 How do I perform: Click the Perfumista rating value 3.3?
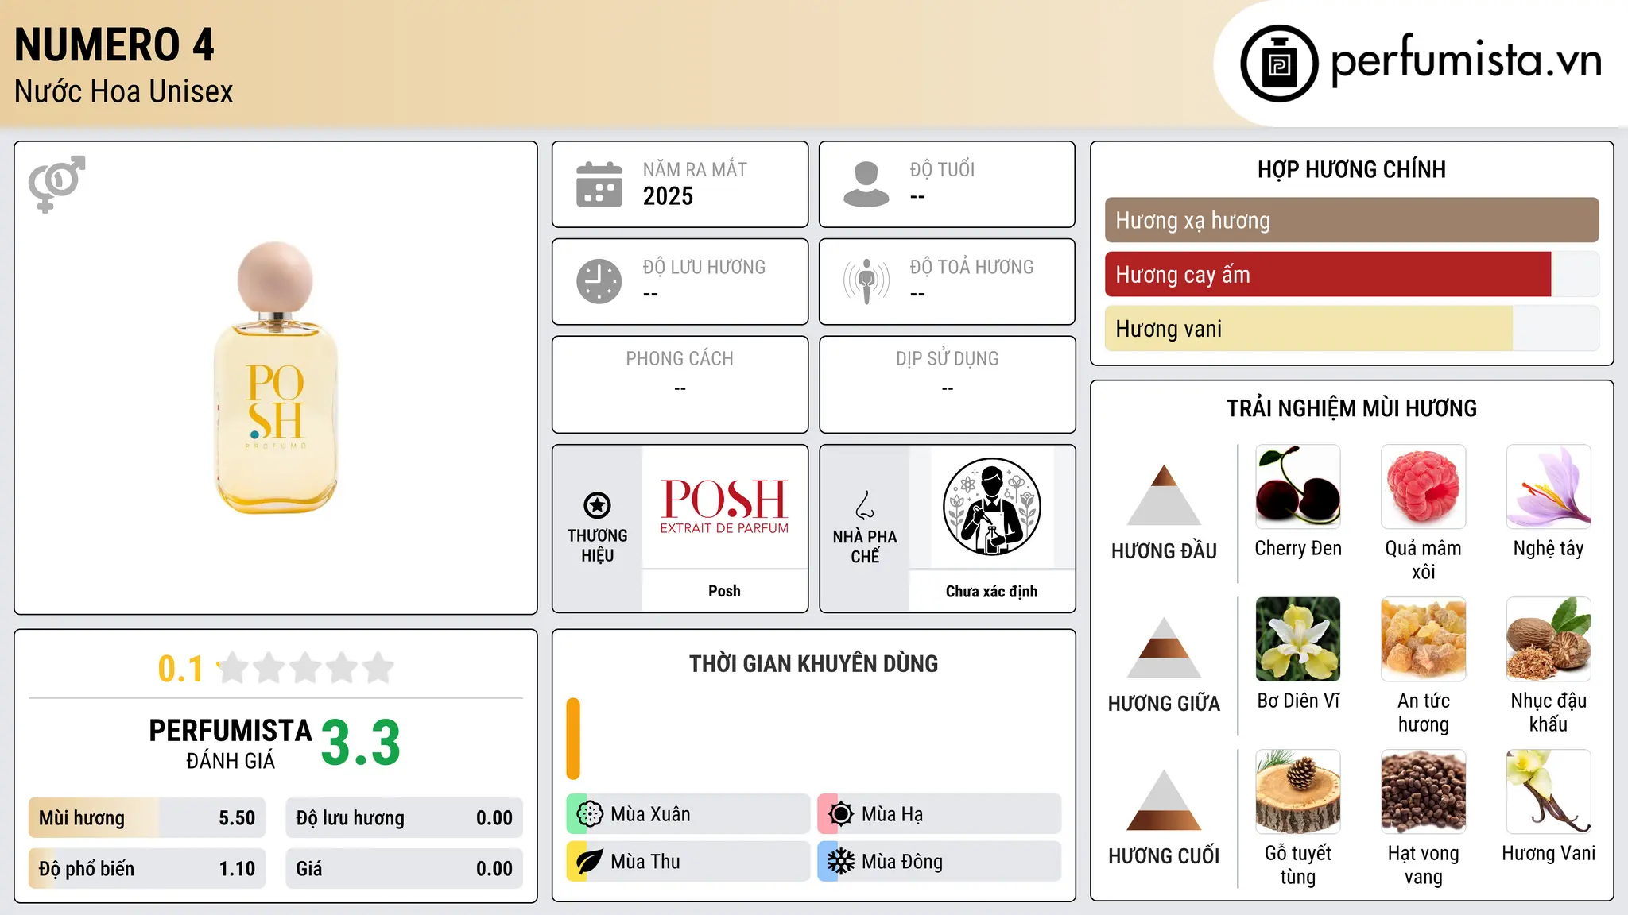coord(360,743)
